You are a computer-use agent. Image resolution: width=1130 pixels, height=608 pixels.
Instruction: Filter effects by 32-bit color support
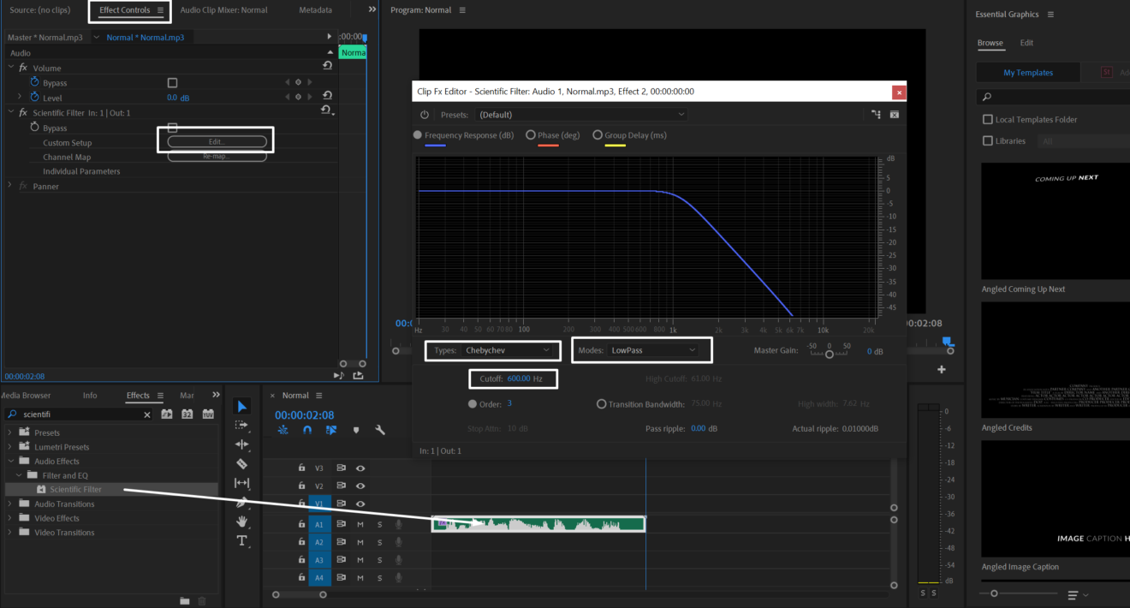(187, 414)
